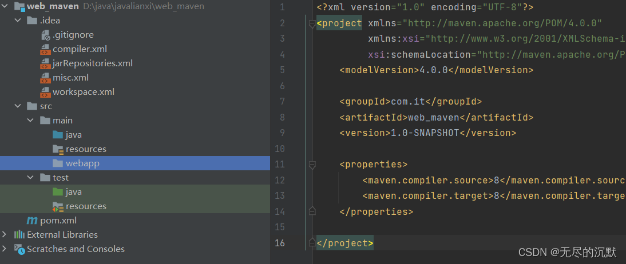Select the .gitignore file
This screenshot has height=264, width=626.
(x=73, y=35)
